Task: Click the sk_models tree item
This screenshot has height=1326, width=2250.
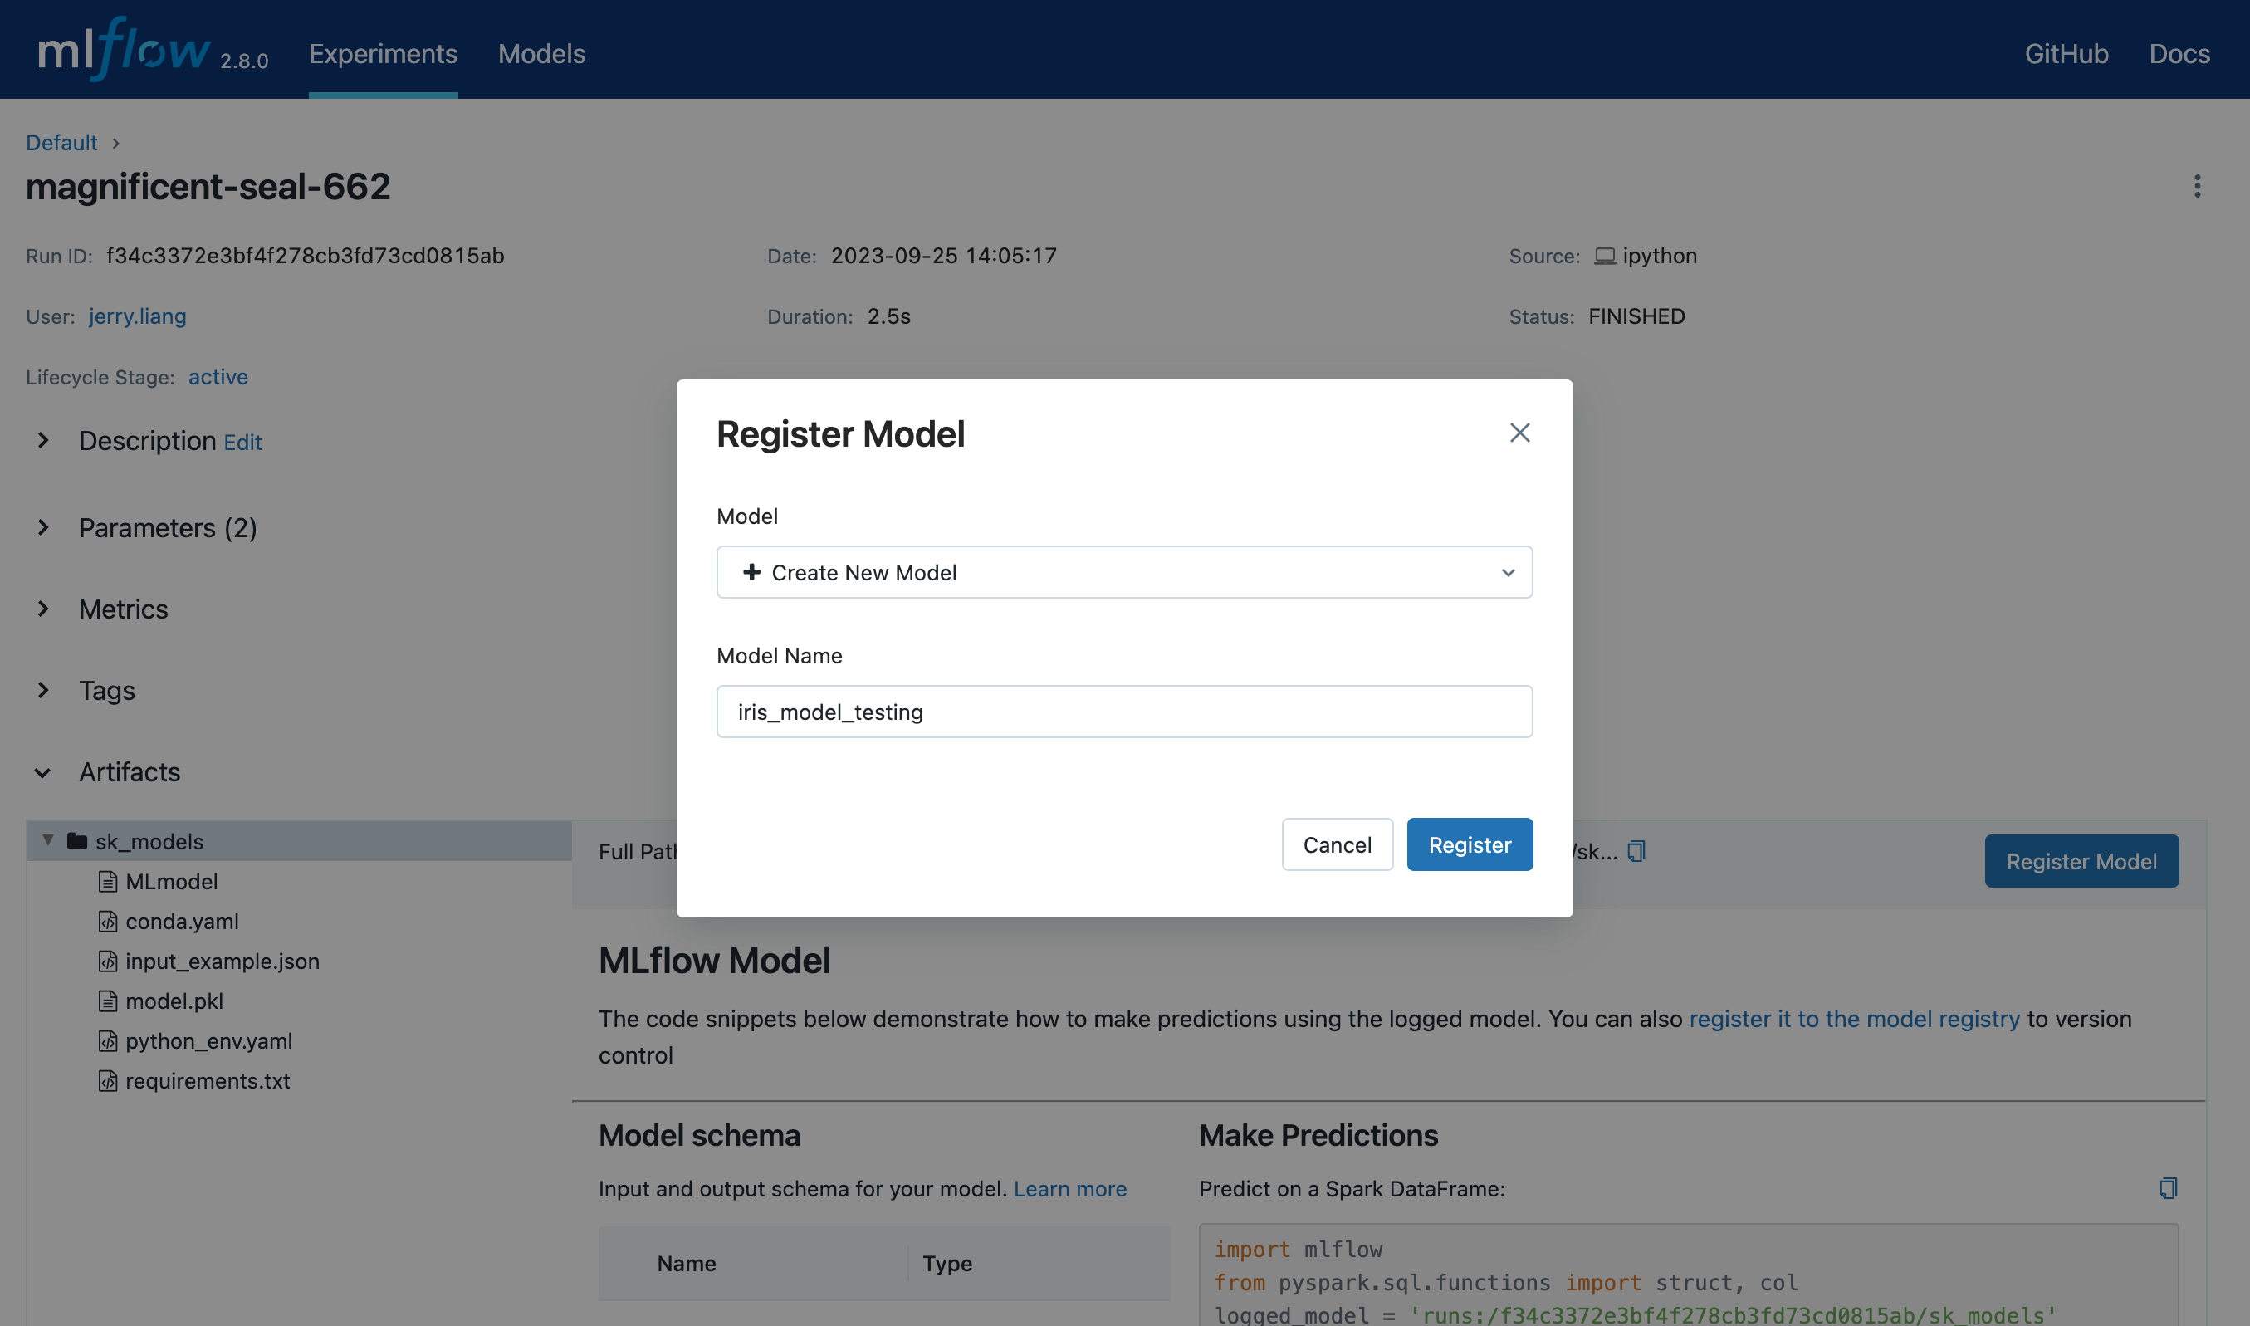Action: click(149, 839)
